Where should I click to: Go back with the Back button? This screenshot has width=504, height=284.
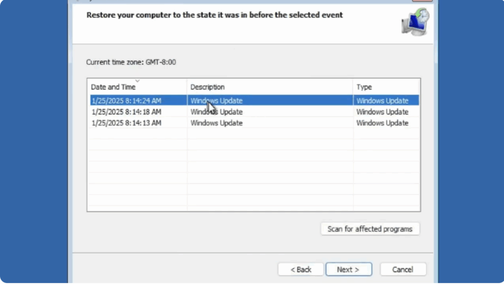click(x=301, y=269)
